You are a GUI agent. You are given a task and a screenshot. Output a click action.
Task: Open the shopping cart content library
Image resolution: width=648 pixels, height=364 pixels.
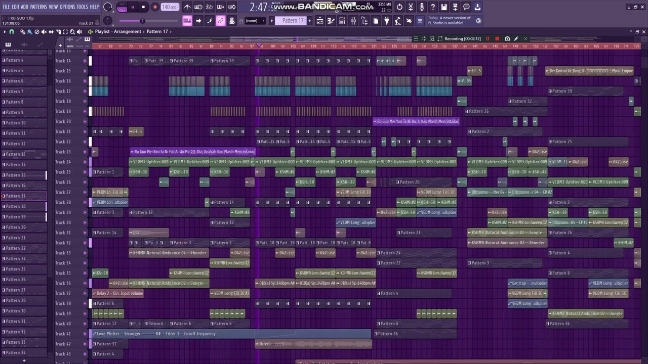tap(419, 21)
